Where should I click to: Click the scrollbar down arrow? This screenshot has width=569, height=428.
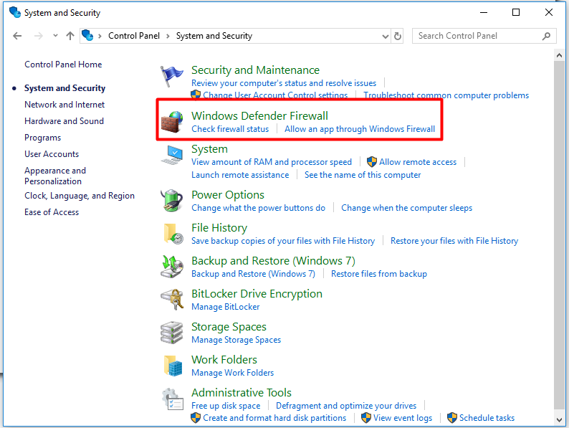[x=559, y=419]
